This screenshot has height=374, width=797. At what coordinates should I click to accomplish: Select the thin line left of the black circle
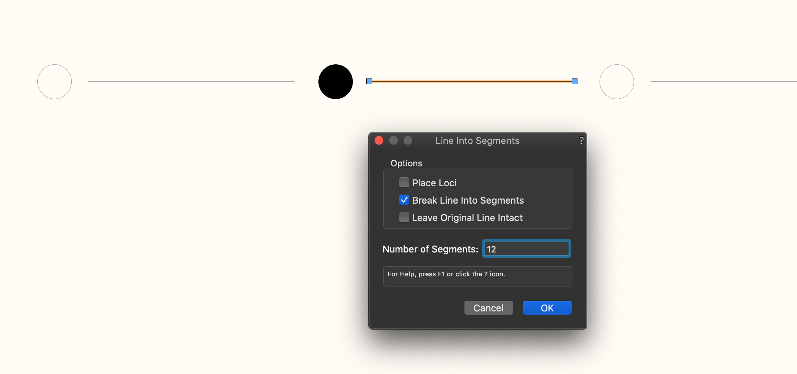pos(191,81)
